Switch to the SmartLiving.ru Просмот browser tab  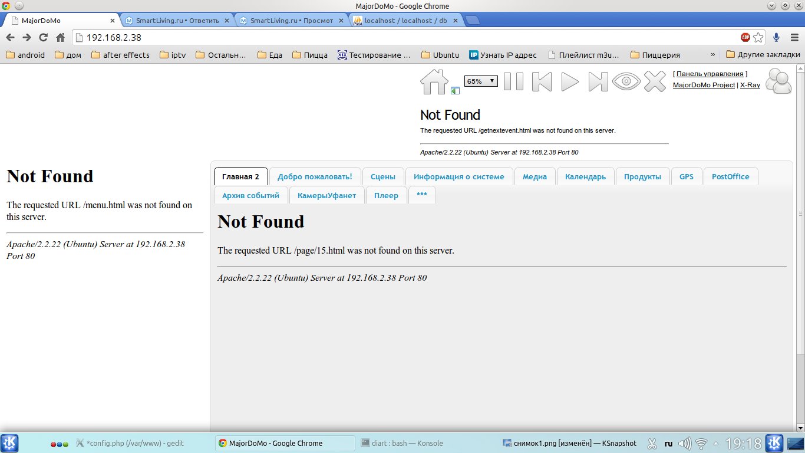click(x=291, y=21)
